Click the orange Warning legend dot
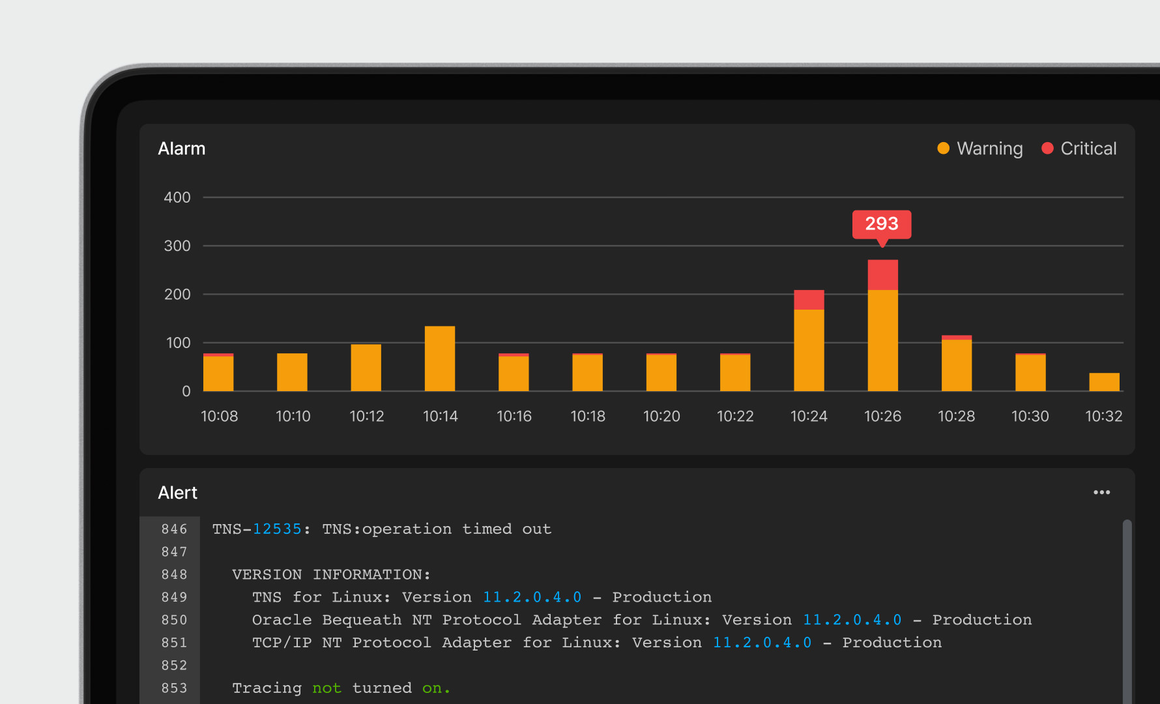 tap(943, 149)
